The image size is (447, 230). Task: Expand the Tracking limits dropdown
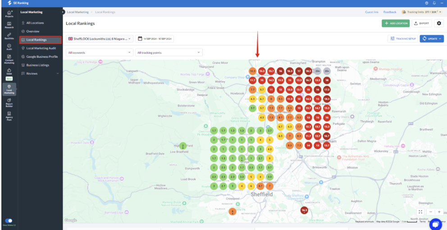[x=422, y=12]
